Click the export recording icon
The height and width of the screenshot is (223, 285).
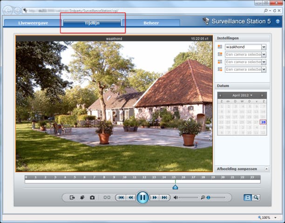coord(72,197)
